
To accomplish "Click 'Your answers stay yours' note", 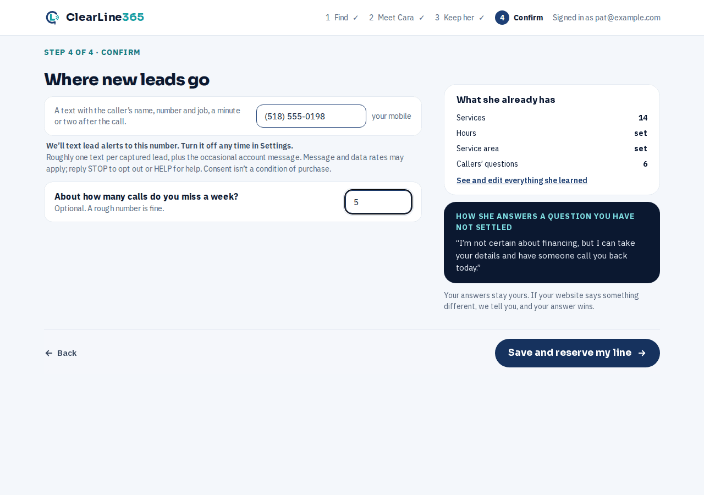I will tap(542, 301).
